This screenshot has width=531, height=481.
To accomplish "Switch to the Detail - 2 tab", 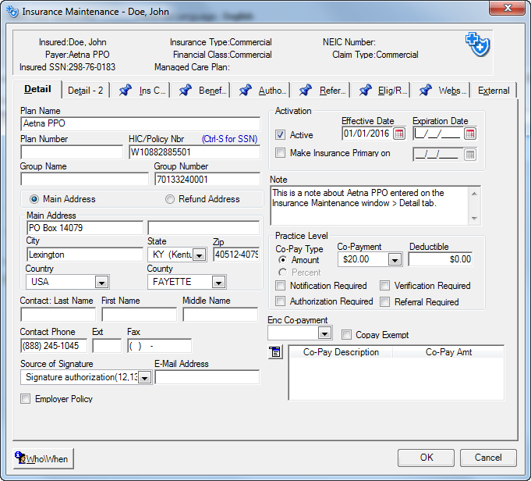I will (x=85, y=91).
